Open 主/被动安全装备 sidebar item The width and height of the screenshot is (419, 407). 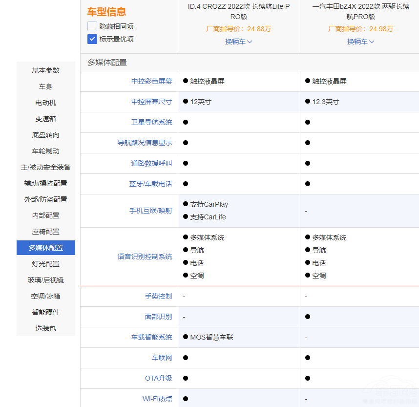(46, 167)
